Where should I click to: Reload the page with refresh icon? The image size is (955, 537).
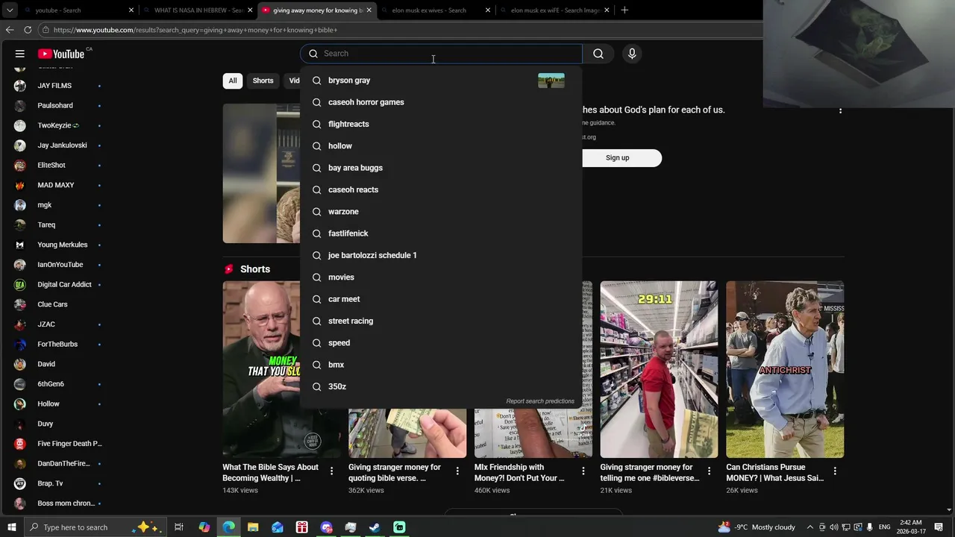(28, 30)
